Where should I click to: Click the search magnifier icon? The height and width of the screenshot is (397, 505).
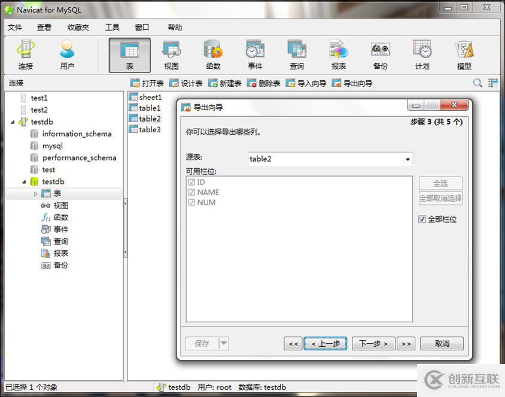pos(477,83)
